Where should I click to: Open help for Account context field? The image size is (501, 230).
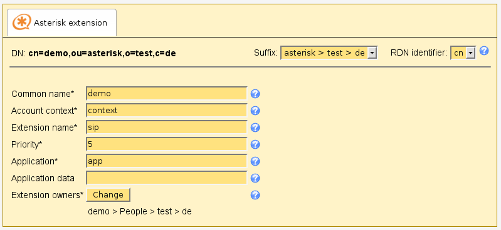[255, 111]
